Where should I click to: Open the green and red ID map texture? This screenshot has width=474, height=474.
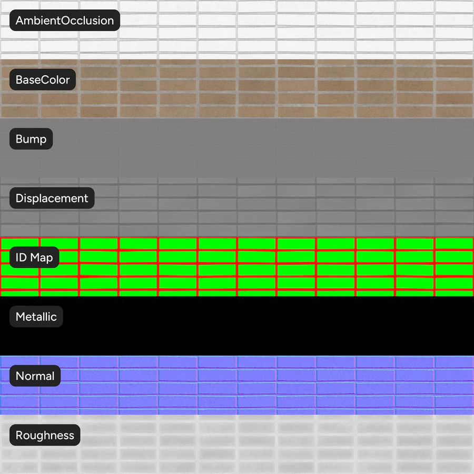point(237,266)
